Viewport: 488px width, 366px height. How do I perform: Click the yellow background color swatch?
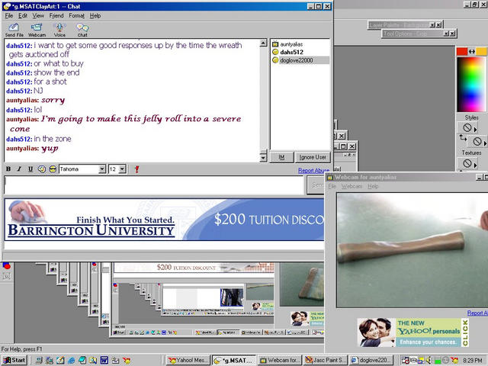pyautogui.click(x=481, y=51)
